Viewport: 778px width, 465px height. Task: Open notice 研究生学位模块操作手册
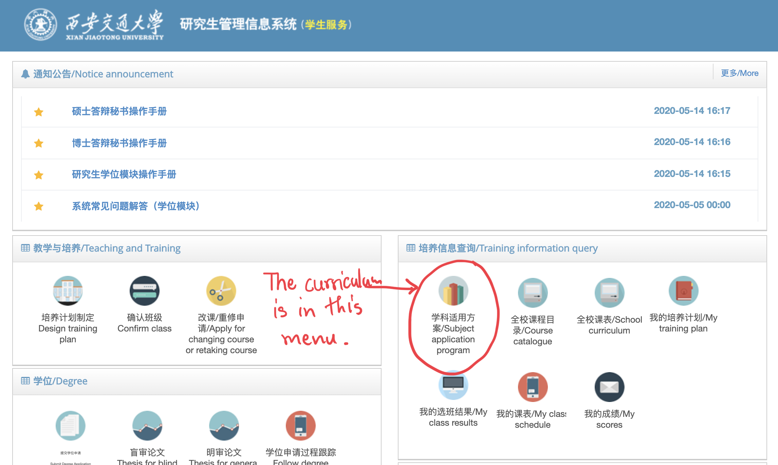coord(124,174)
